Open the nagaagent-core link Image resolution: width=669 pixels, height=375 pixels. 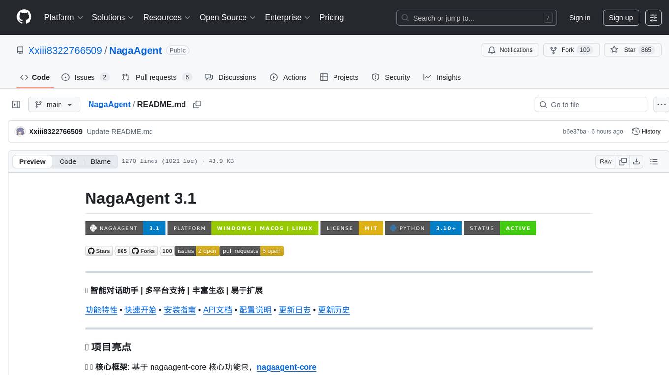click(x=287, y=367)
